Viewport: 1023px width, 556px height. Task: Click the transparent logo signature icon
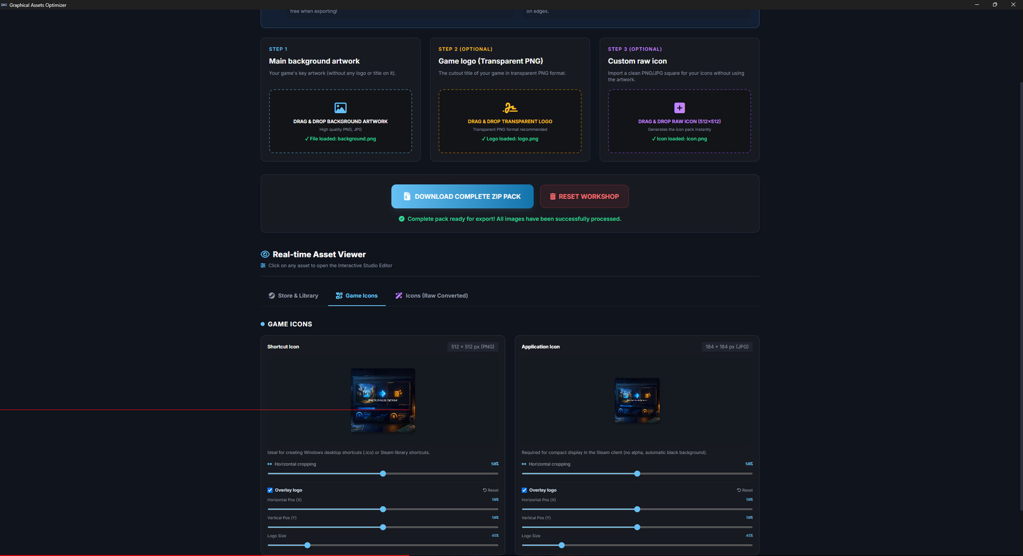point(510,108)
